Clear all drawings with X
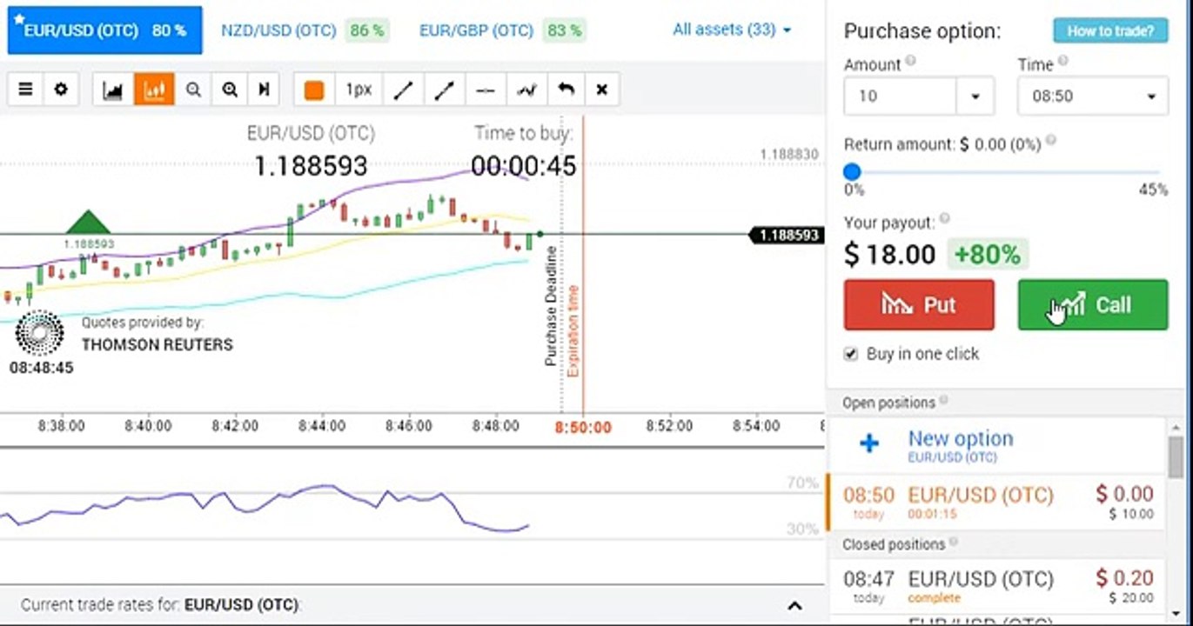The image size is (1193, 626). tap(601, 90)
